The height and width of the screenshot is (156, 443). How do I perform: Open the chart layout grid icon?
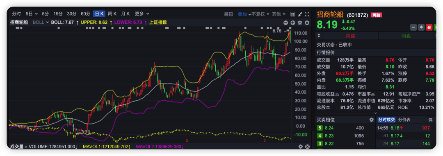(x=293, y=14)
